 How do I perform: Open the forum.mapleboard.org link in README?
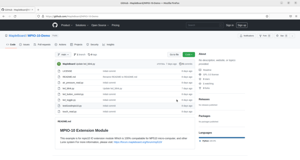point(138,142)
